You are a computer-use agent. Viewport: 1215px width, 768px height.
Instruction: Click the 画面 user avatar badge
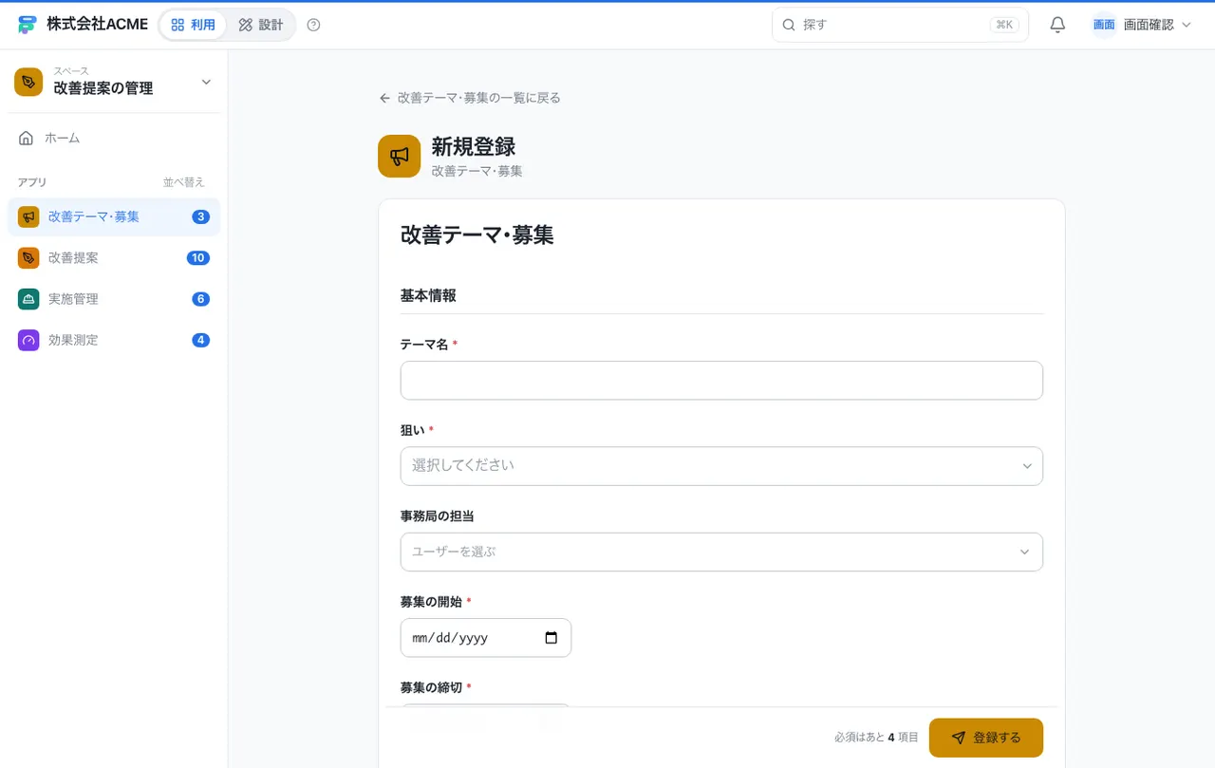click(x=1104, y=25)
